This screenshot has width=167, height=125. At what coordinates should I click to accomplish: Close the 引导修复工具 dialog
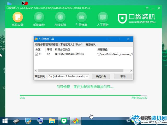(x=128, y=39)
